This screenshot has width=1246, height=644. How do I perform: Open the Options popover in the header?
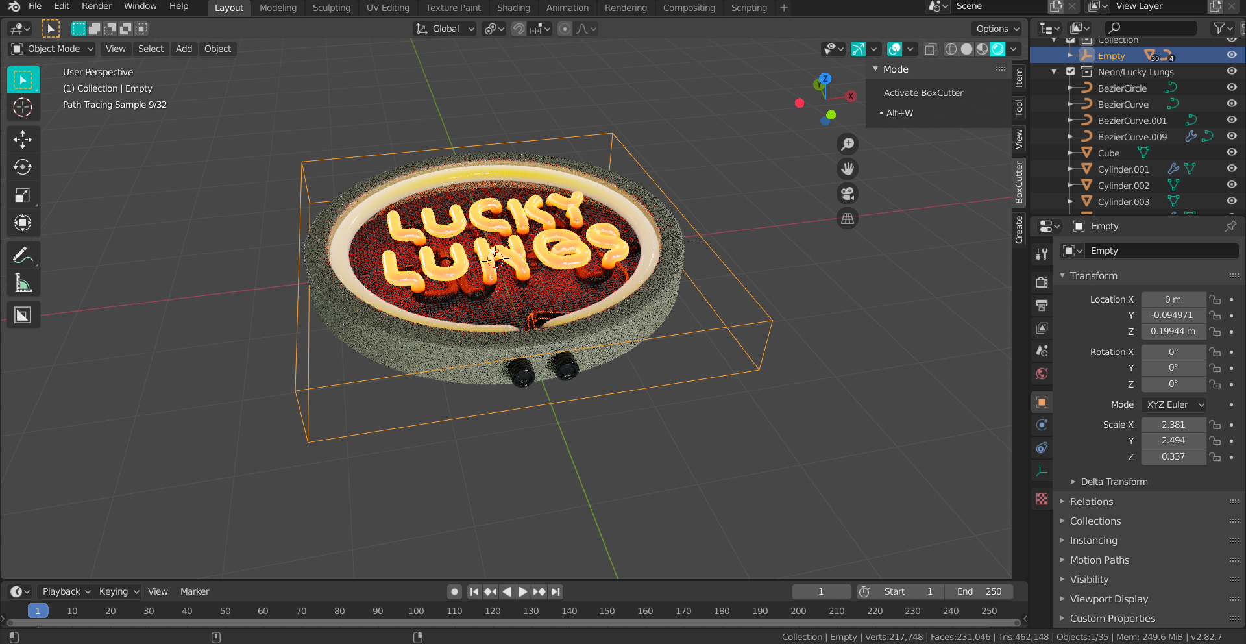click(996, 29)
